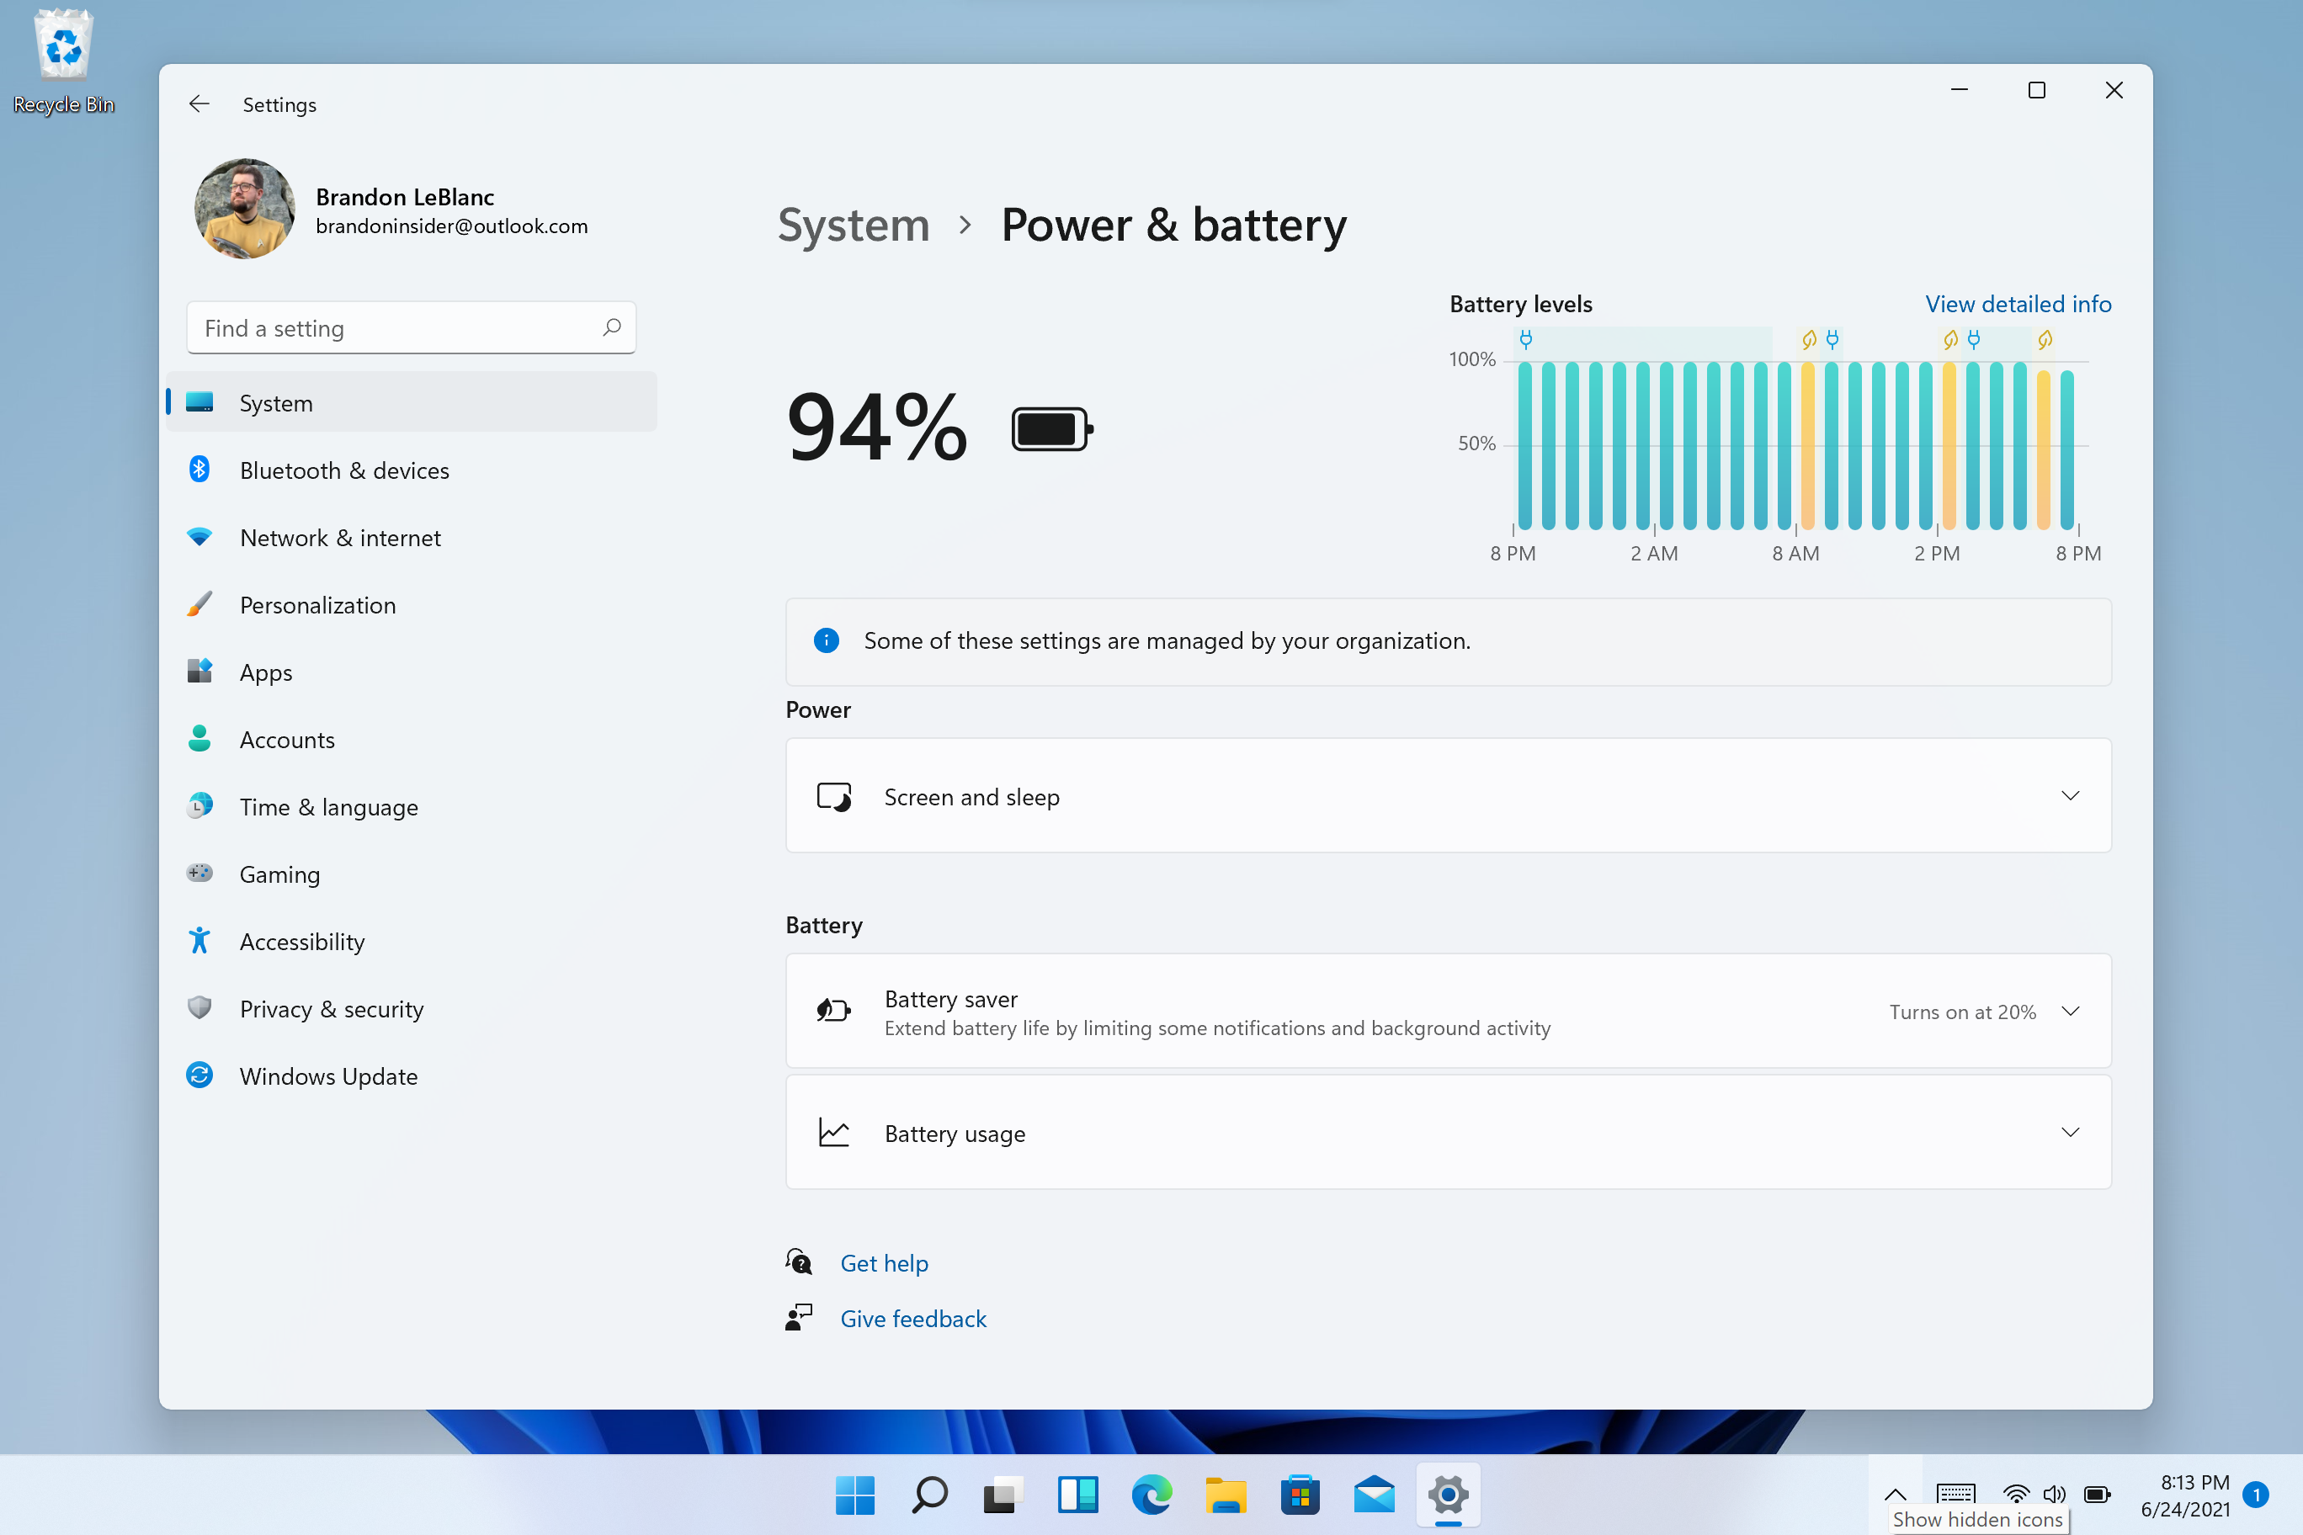Click View detailed info for battery
This screenshot has height=1535, width=2303.
(2018, 301)
